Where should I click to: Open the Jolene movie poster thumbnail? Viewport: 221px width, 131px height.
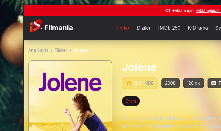point(70,96)
